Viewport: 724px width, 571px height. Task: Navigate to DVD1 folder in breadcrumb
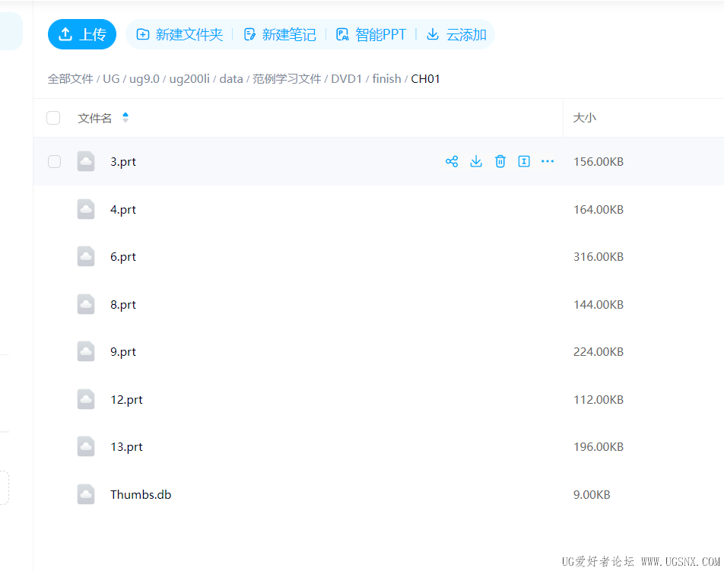coord(346,79)
